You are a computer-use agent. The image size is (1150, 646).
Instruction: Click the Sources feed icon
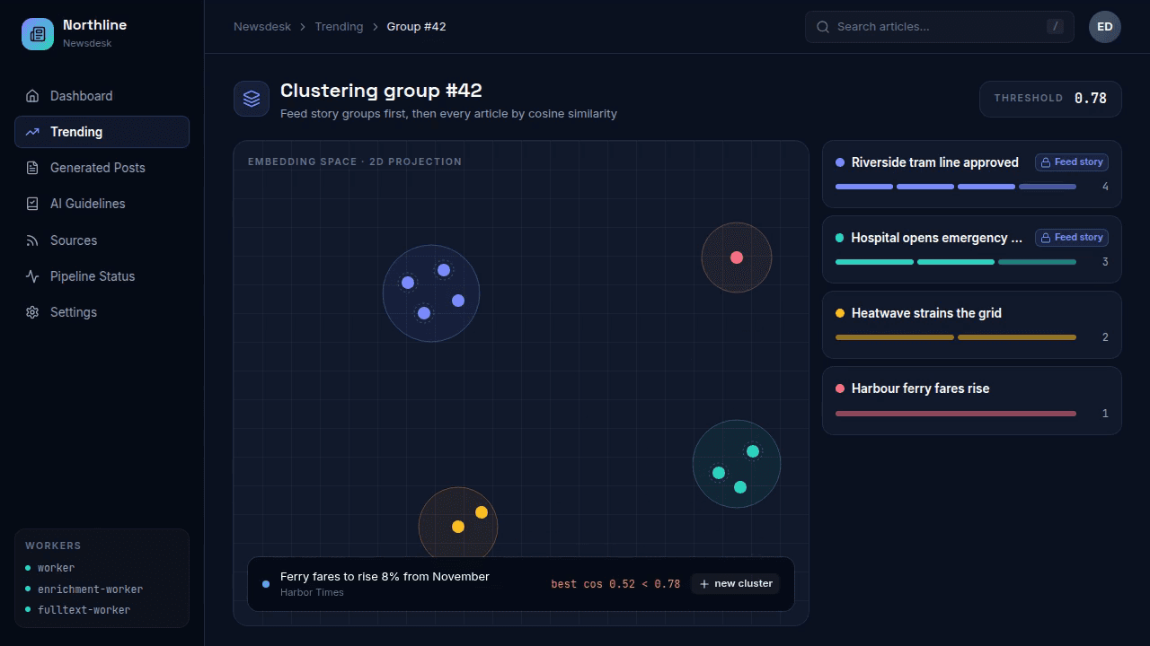point(32,240)
